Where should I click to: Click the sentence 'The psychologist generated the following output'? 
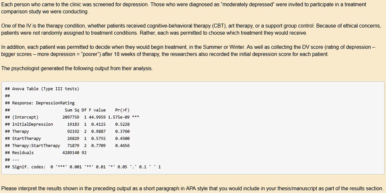click(x=77, y=68)
